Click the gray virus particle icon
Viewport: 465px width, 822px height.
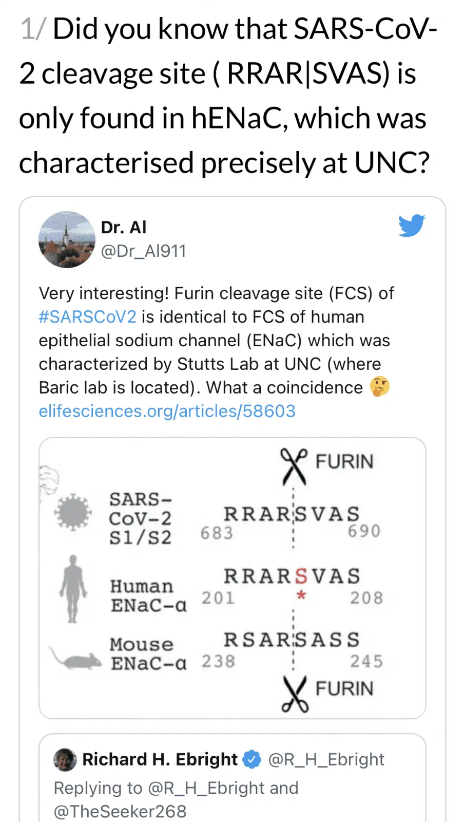(73, 512)
